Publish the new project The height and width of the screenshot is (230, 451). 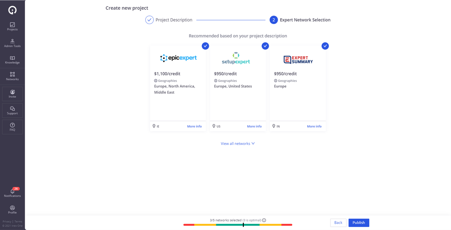tap(358, 223)
